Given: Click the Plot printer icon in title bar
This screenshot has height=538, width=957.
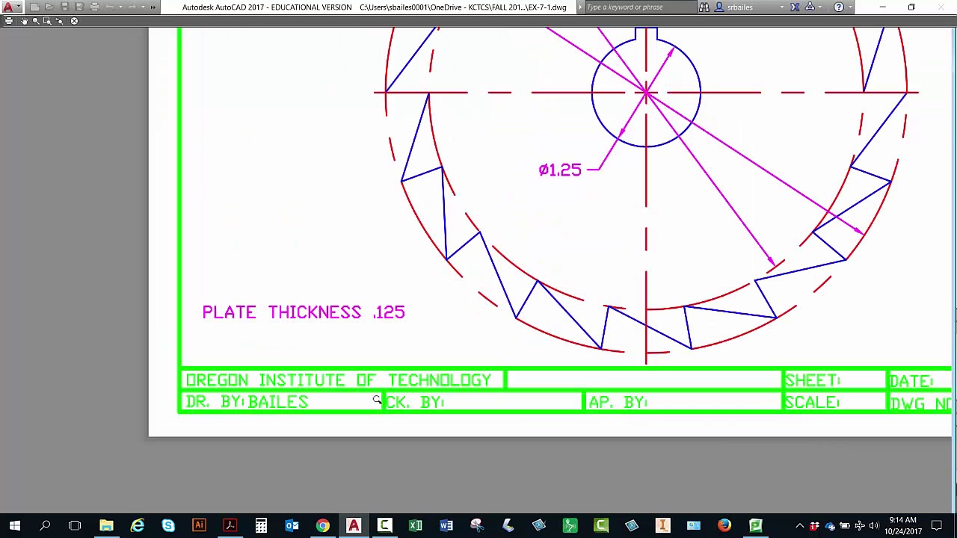Looking at the screenshot, I should pos(94,7).
